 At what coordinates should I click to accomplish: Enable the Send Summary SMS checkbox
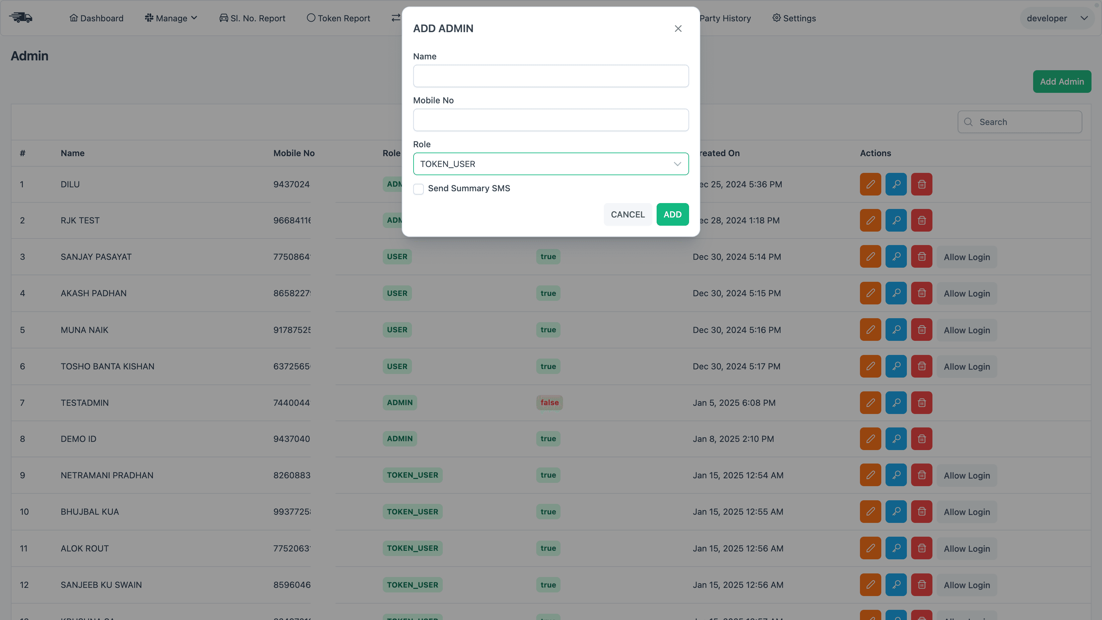418,189
